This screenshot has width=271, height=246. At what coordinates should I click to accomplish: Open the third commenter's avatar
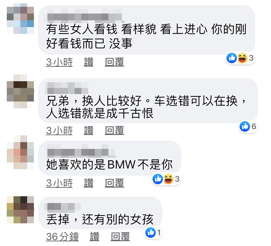(20, 152)
